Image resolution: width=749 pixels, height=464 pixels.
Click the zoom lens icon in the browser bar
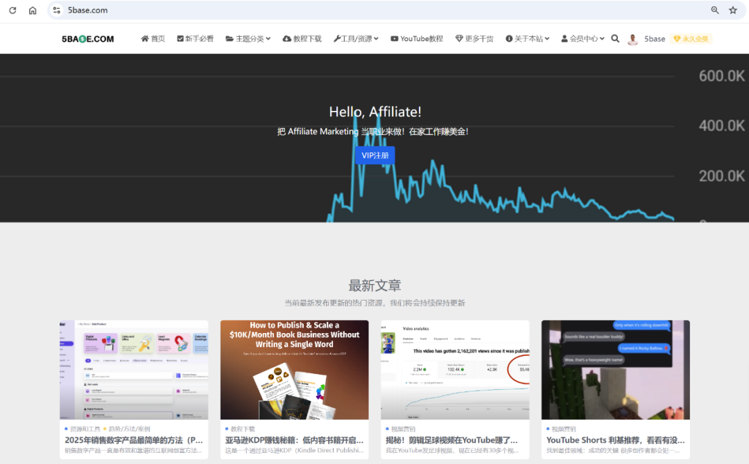(714, 10)
